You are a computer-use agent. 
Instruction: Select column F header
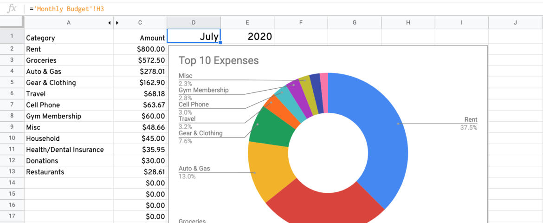[x=301, y=23]
